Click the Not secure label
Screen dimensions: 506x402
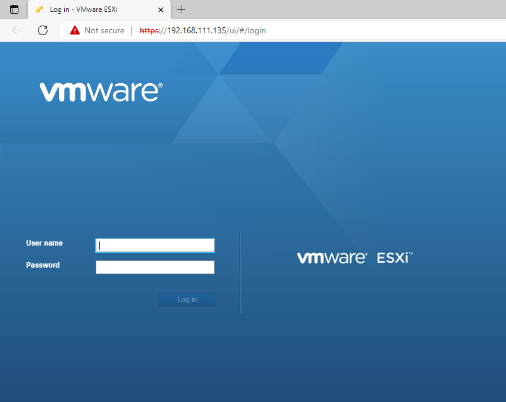[x=104, y=30]
